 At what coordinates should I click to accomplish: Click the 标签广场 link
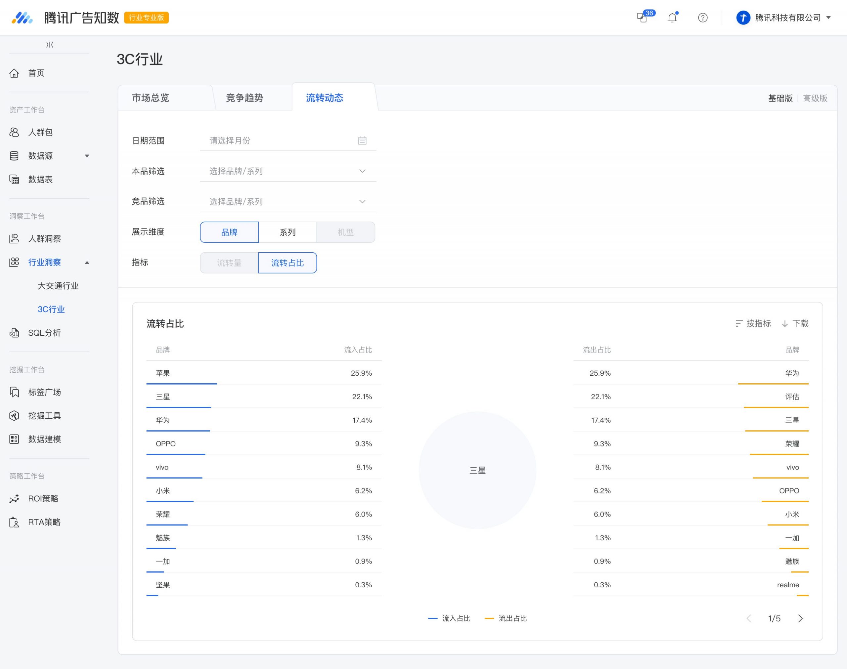[x=44, y=392]
